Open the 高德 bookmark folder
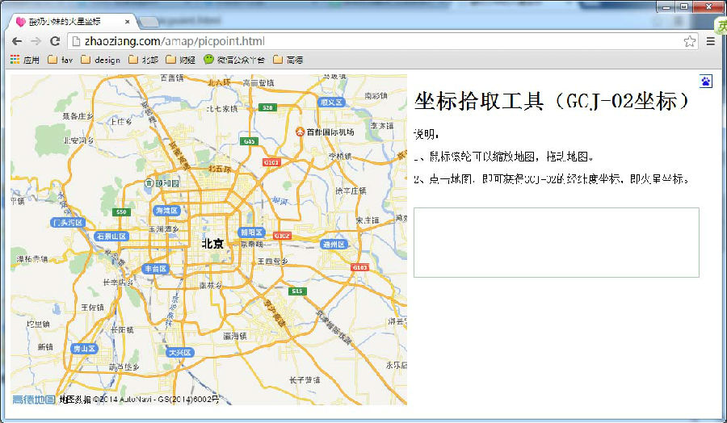 point(288,60)
